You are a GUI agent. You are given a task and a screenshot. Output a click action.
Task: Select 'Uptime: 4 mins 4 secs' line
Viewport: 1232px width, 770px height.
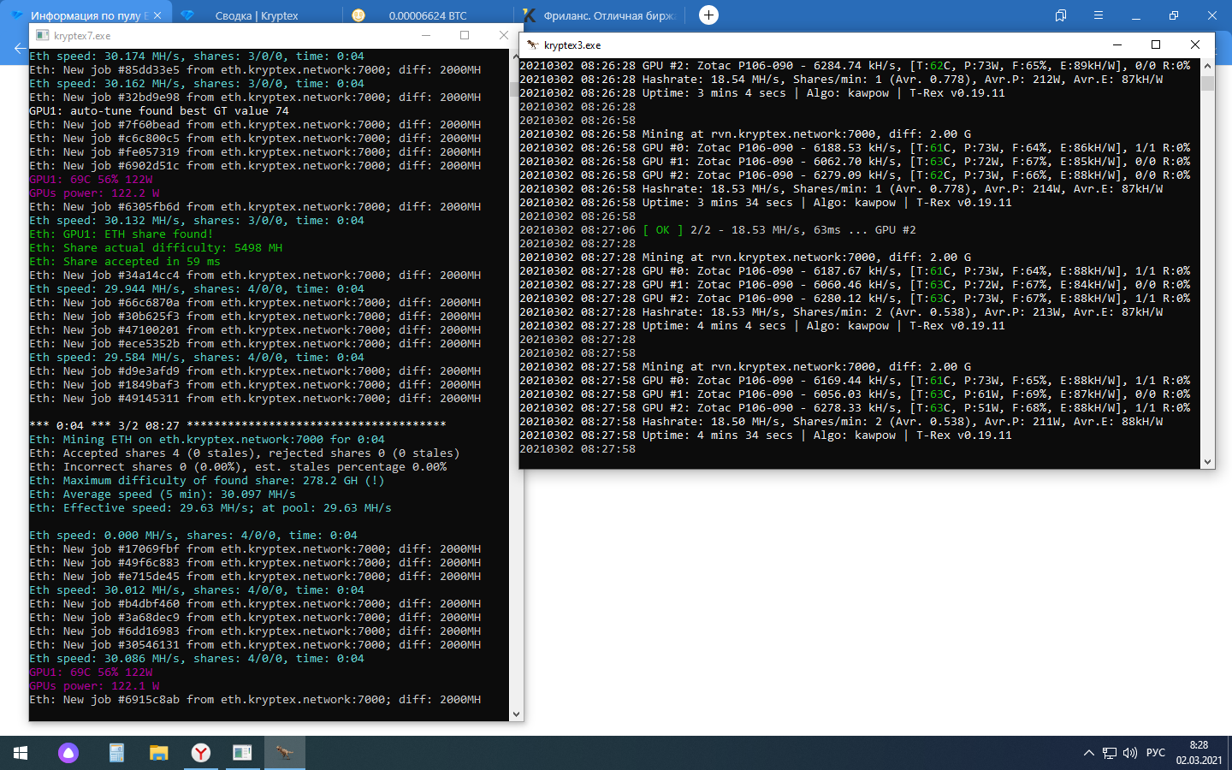(x=762, y=326)
